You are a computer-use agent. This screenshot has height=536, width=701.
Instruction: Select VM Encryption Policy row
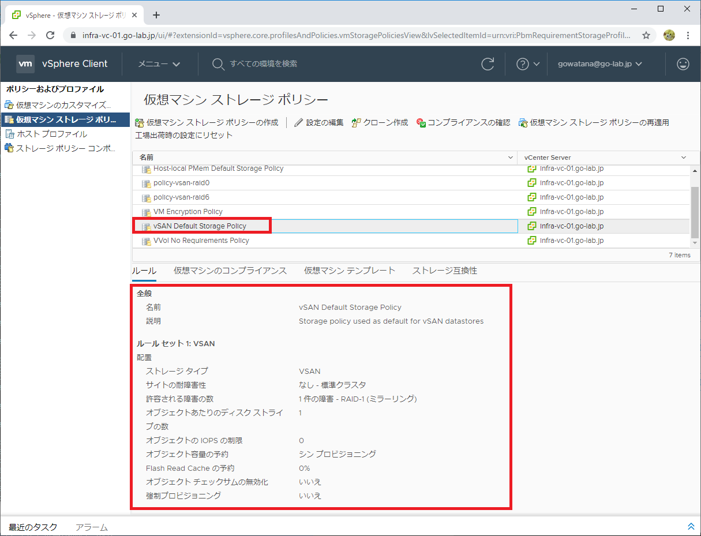(x=411, y=212)
